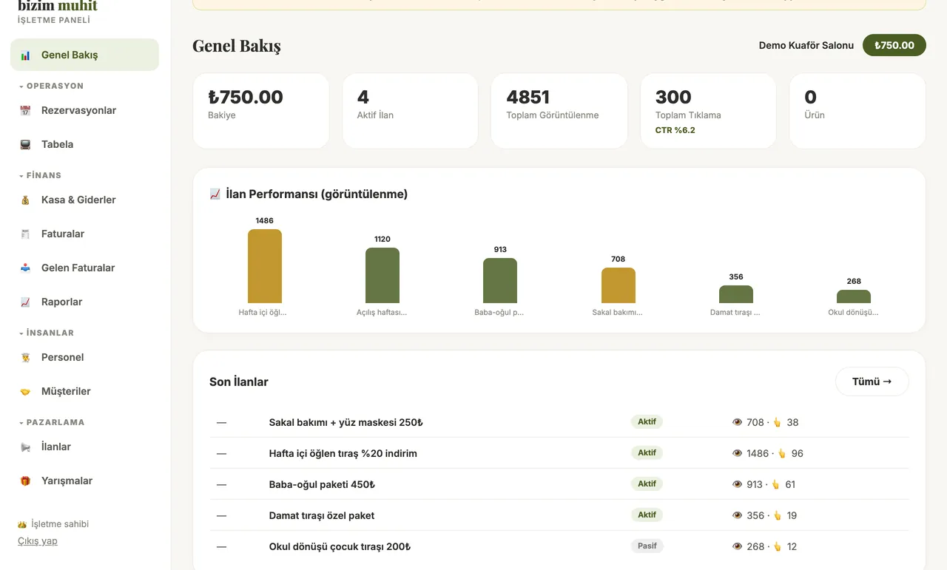Open listing "Hafta içi öğlen tıraş %20 indirim"
Screen dimensions: 947x570
(343, 453)
